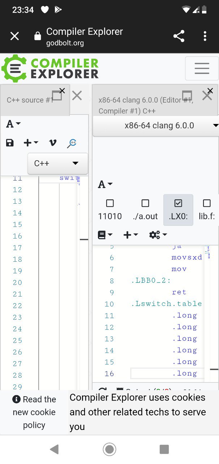The height and width of the screenshot is (464, 219).
Task: Save the source code to file
Action: (10, 143)
